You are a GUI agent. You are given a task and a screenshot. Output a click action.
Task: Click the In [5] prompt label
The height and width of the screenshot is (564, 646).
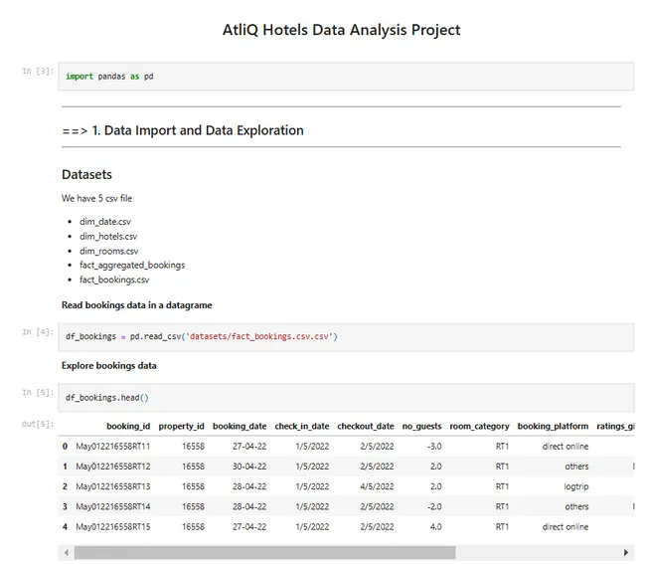point(38,393)
